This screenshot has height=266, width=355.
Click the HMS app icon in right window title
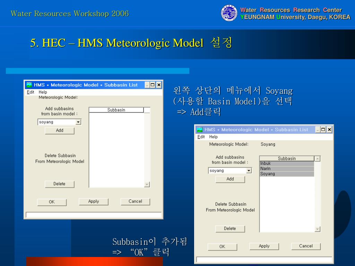click(200, 130)
